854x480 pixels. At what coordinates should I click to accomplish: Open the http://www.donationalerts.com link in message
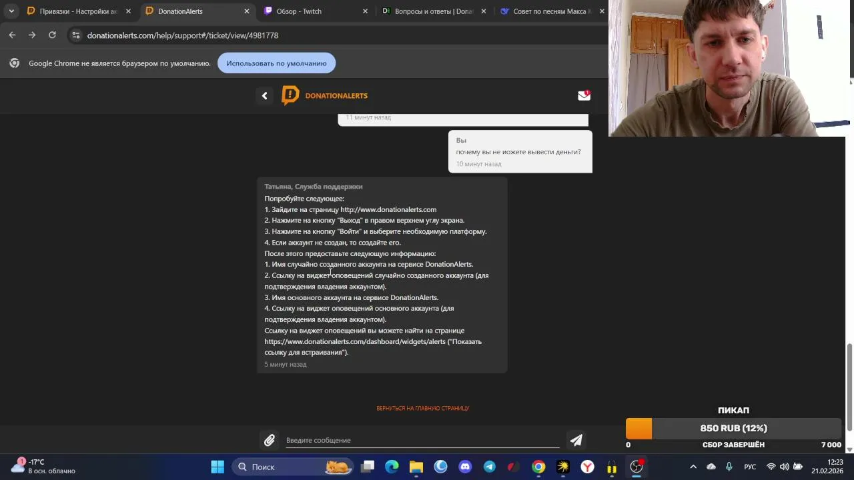[388, 209]
